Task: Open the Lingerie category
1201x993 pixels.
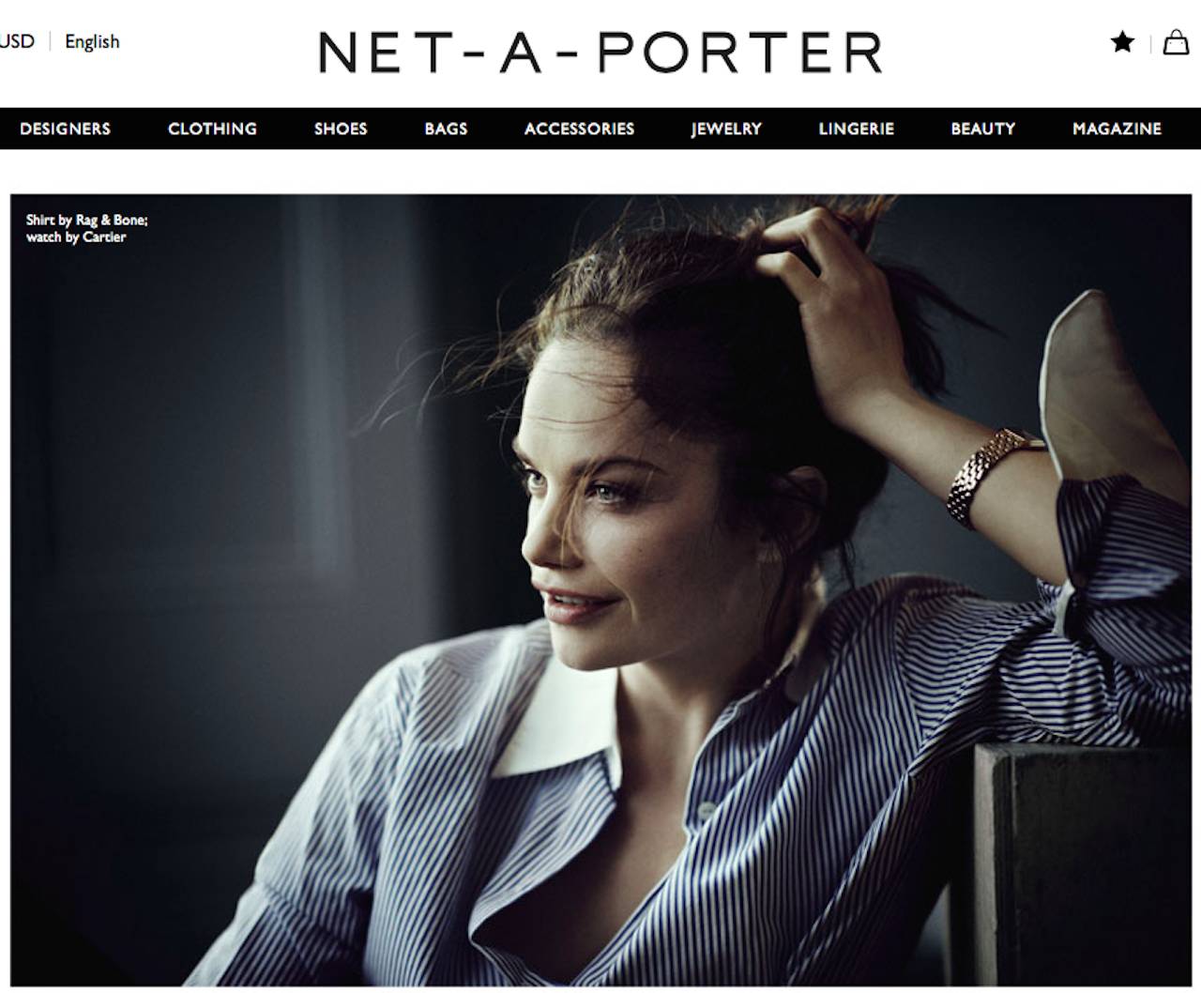Action: (x=856, y=129)
